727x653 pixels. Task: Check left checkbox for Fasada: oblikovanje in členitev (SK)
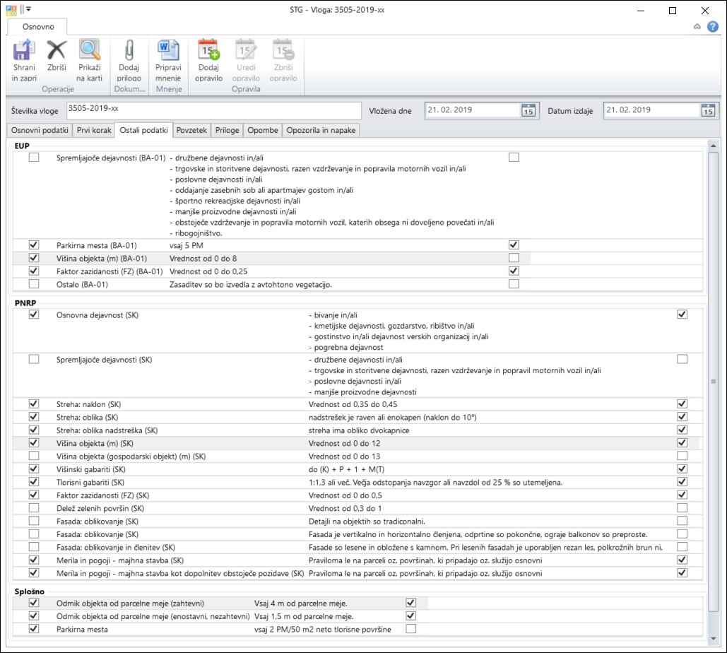34,547
